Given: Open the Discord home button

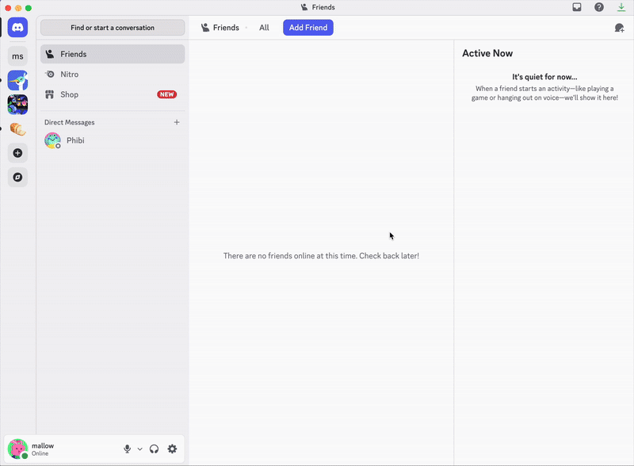Looking at the screenshot, I should click(x=17, y=27).
